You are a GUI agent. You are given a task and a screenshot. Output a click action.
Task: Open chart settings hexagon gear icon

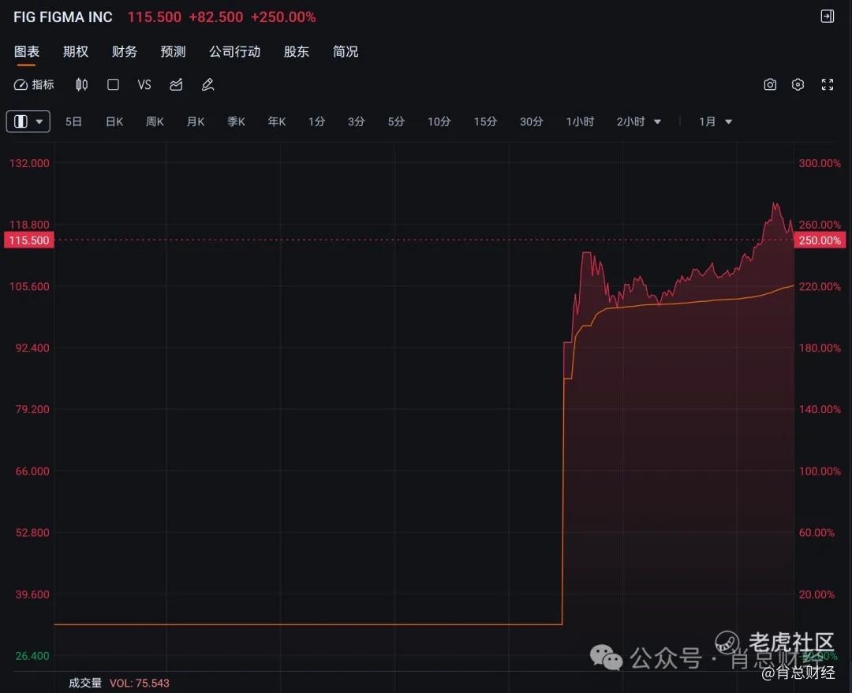798,84
